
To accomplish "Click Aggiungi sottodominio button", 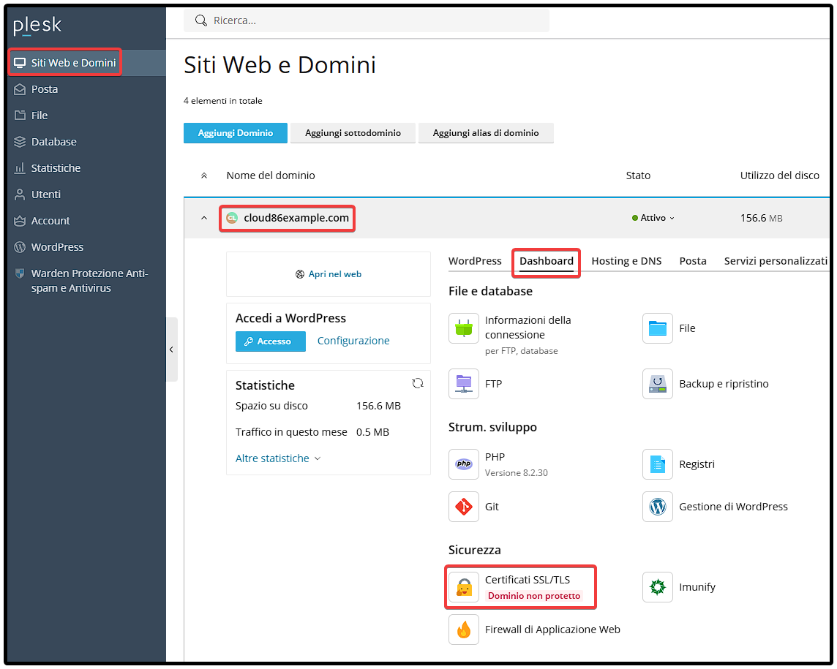I will point(353,133).
